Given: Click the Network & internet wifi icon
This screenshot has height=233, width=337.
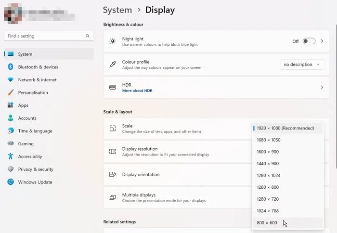Looking at the screenshot, I should point(11,79).
